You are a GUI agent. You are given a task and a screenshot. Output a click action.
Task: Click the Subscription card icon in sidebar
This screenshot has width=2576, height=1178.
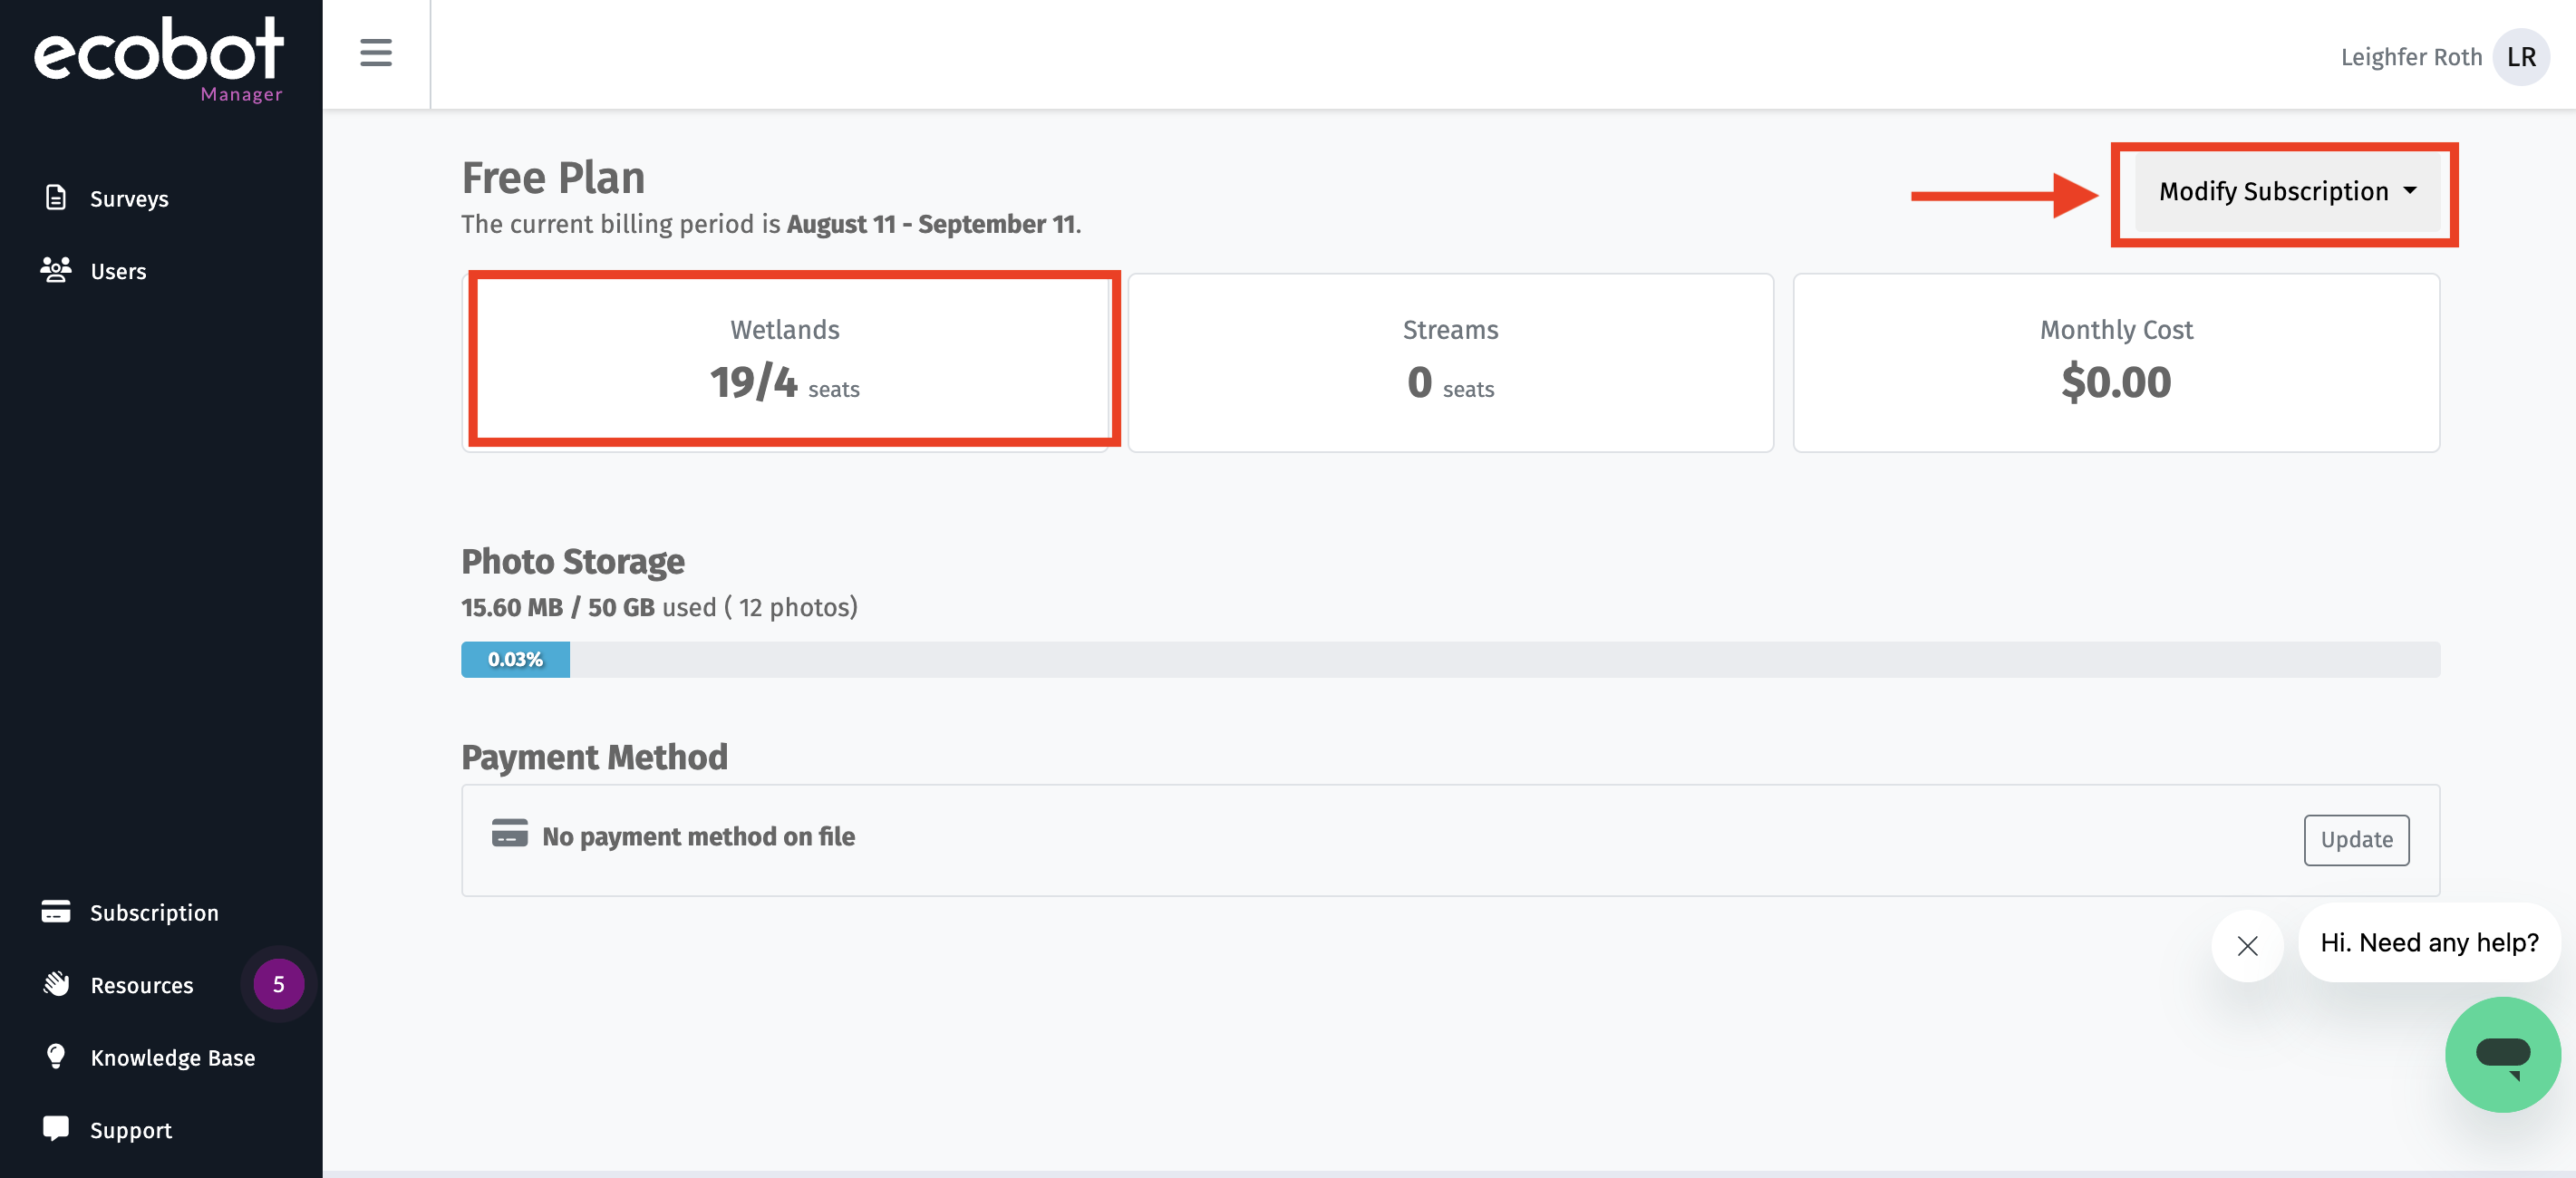tap(56, 911)
